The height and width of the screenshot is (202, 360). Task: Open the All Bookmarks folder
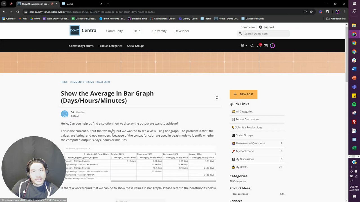tap(336, 19)
